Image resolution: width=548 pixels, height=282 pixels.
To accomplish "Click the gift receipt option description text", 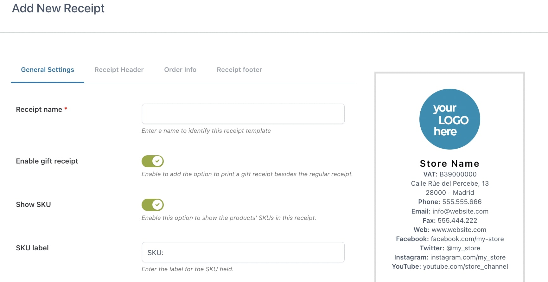I will (x=247, y=174).
